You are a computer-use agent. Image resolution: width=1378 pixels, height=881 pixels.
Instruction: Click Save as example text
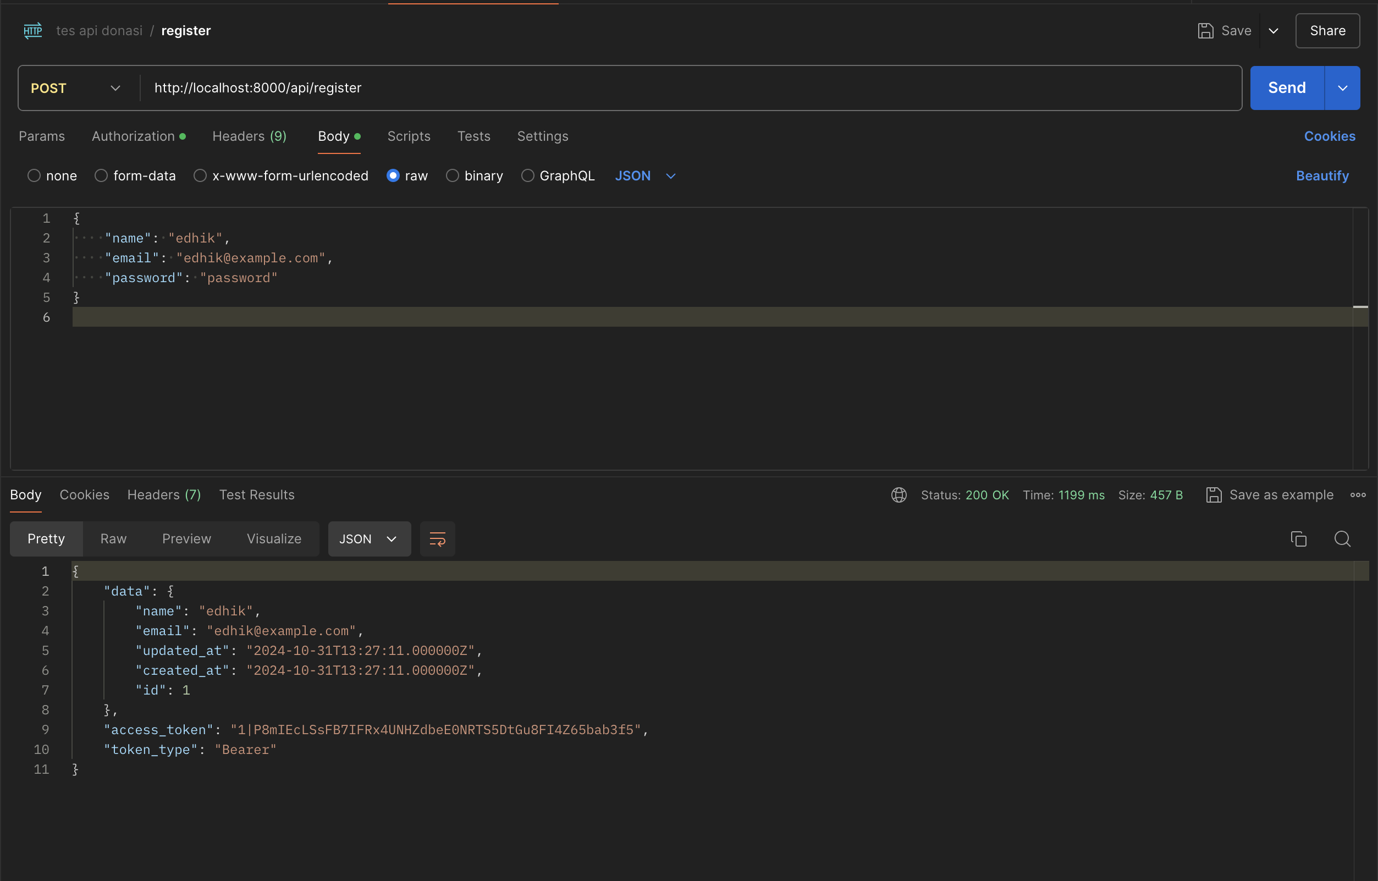click(x=1281, y=494)
